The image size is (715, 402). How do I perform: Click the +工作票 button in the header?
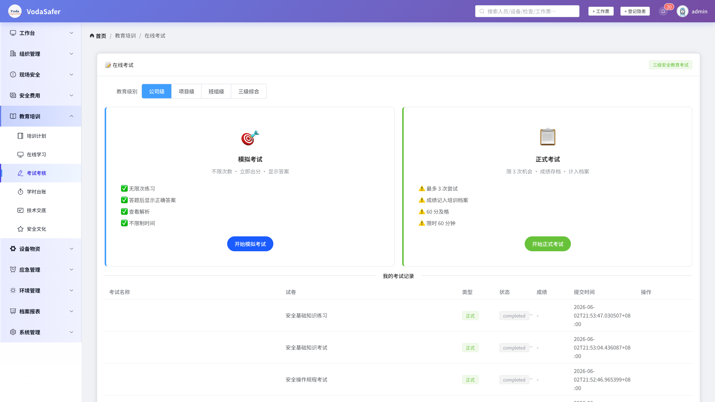pos(601,11)
